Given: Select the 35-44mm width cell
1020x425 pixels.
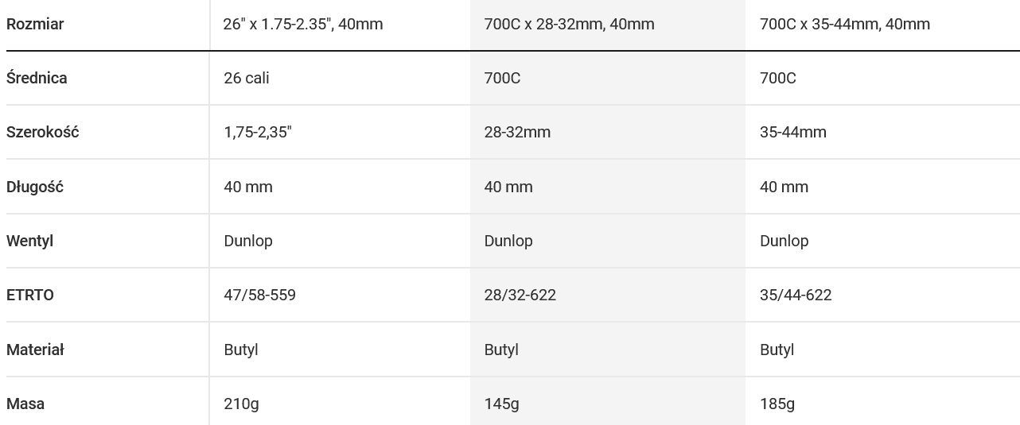Looking at the screenshot, I should 793,132.
